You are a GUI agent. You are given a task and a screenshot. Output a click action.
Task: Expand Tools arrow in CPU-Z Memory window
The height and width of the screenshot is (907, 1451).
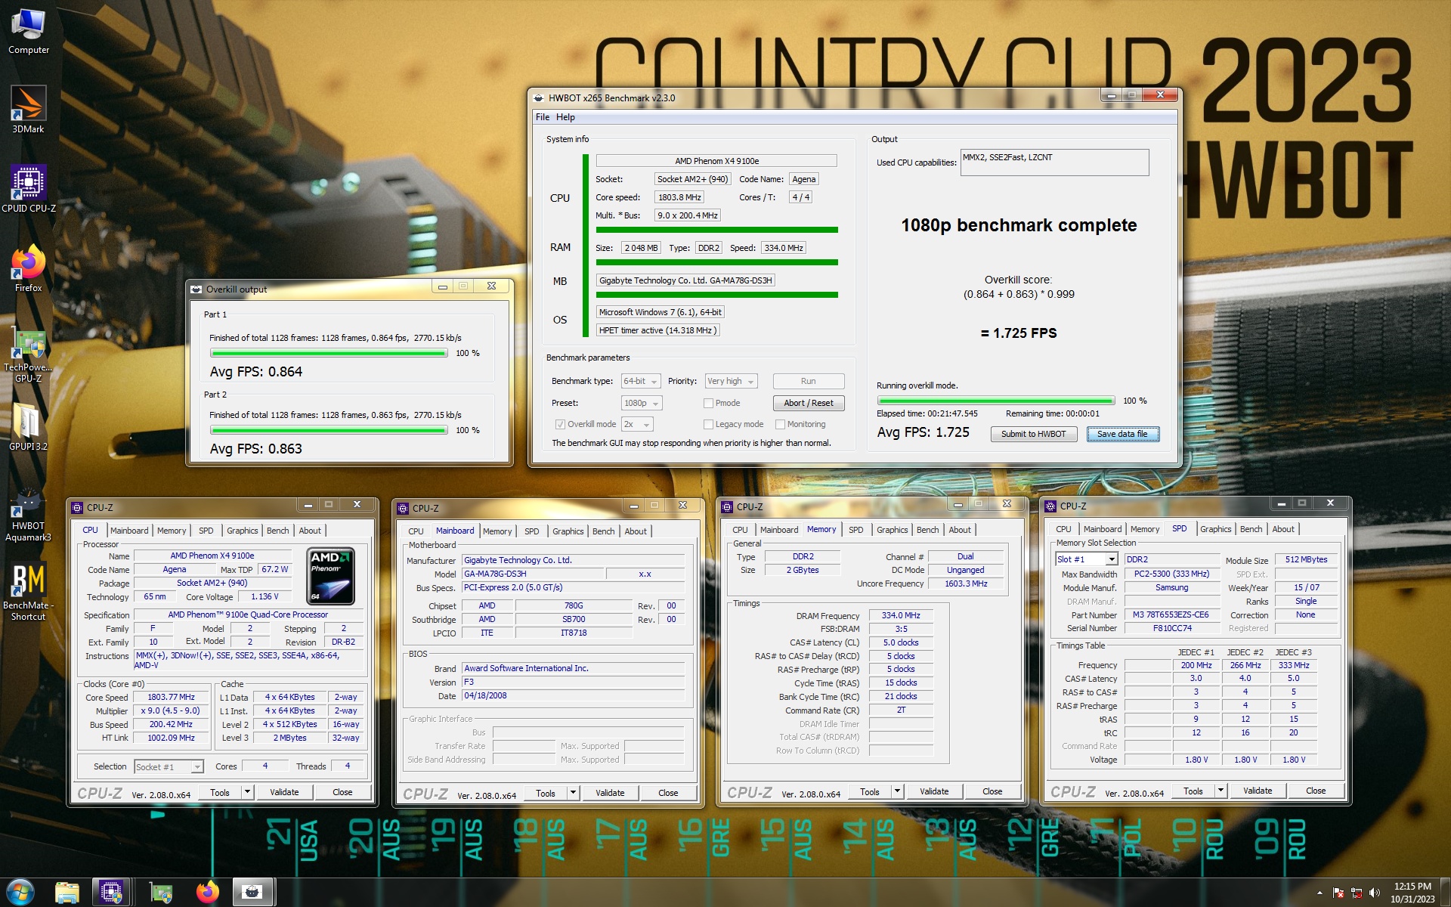click(897, 791)
